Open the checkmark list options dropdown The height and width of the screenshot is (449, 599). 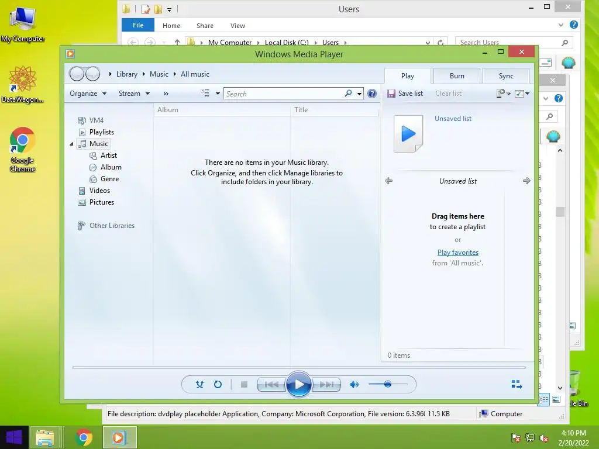(x=522, y=94)
